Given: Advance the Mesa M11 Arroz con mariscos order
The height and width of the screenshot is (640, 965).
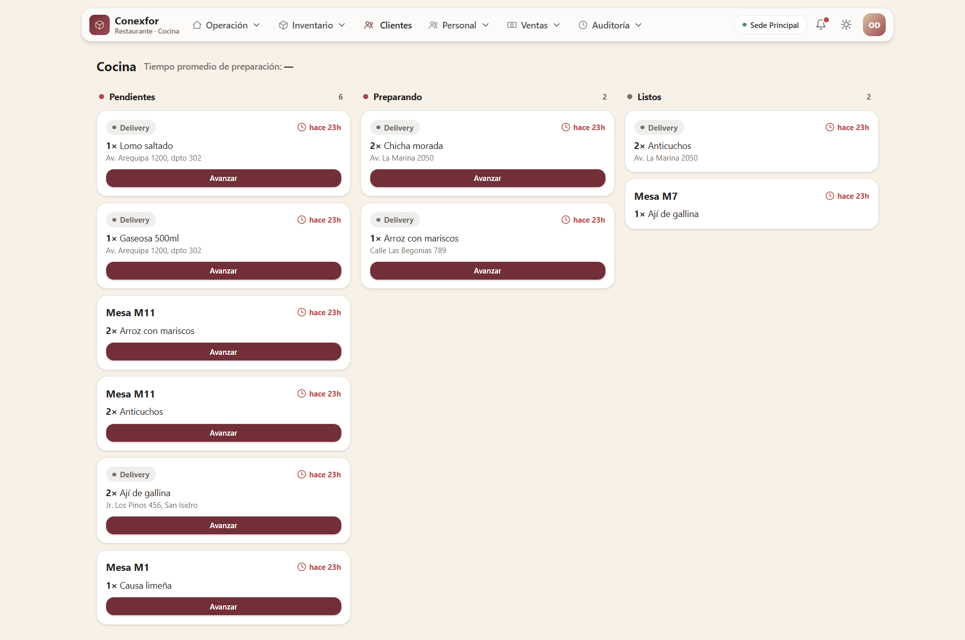Looking at the screenshot, I should (223, 352).
